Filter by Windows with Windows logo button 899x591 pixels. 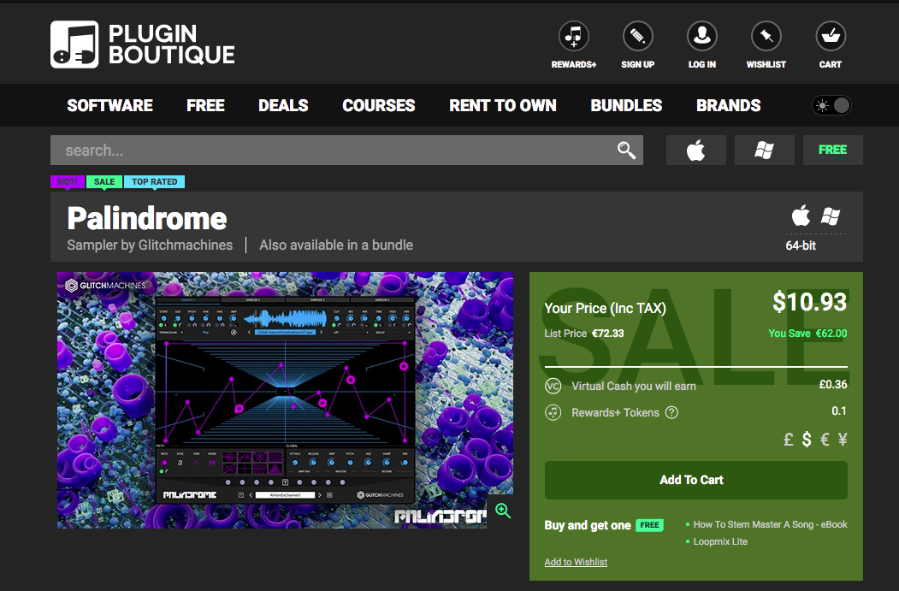(x=764, y=151)
